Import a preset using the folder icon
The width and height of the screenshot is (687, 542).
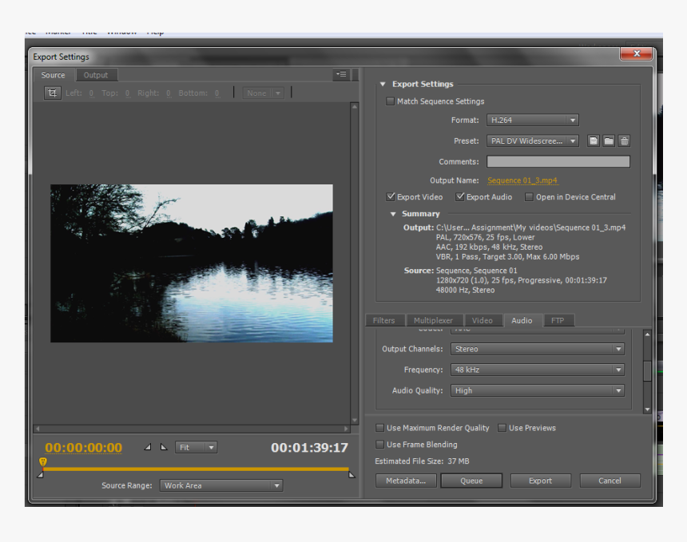(608, 140)
